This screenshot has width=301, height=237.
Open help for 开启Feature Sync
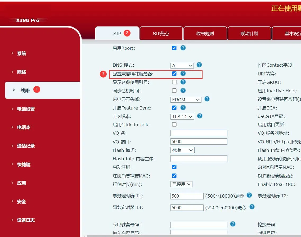[183, 108]
